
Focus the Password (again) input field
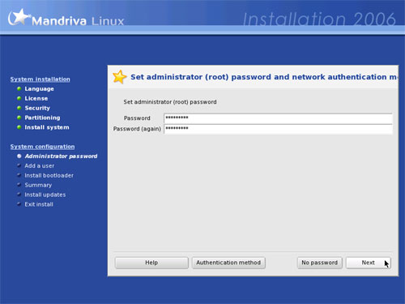pyautogui.click(x=278, y=129)
